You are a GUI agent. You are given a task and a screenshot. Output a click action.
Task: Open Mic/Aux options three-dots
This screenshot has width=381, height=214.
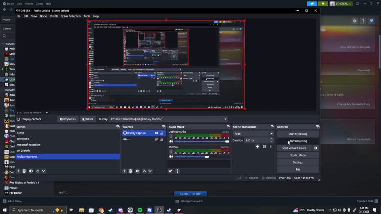(171, 151)
